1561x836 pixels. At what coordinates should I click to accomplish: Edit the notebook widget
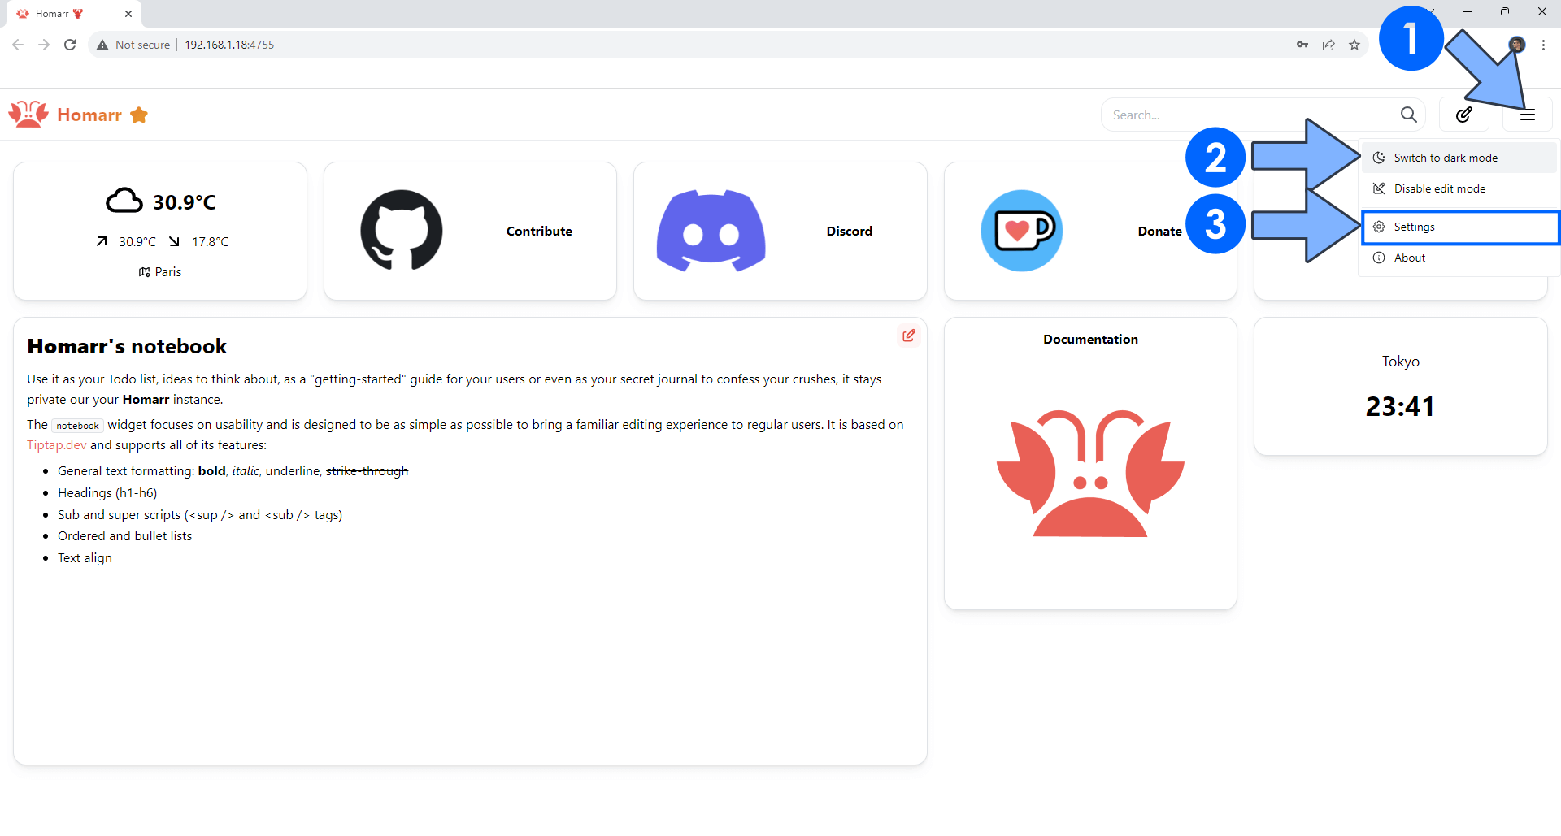pyautogui.click(x=909, y=336)
